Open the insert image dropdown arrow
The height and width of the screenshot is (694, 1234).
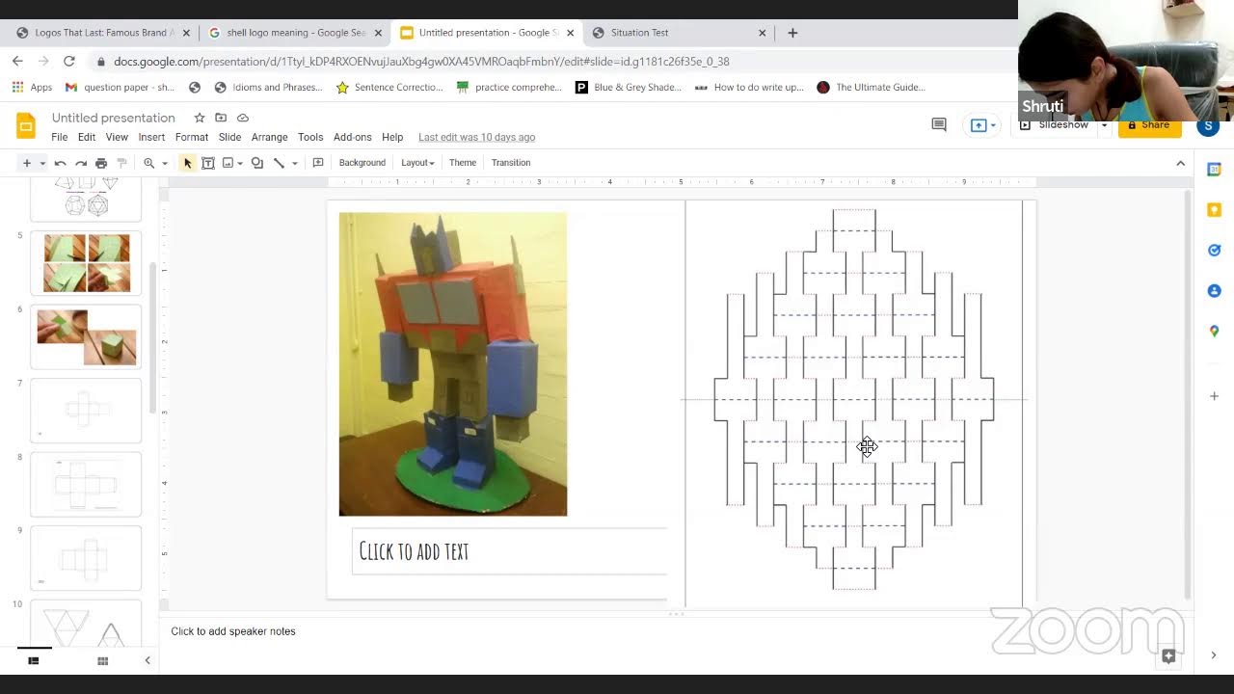tap(240, 163)
